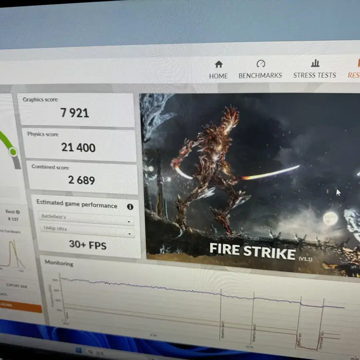Screen dimensions: 360x360
Task: Click the Graphics test 1 marker in chart
Action: pos(222,330)
